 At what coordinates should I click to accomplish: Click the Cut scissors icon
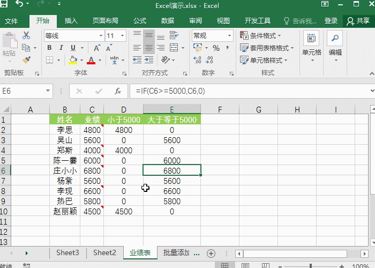[26, 35]
